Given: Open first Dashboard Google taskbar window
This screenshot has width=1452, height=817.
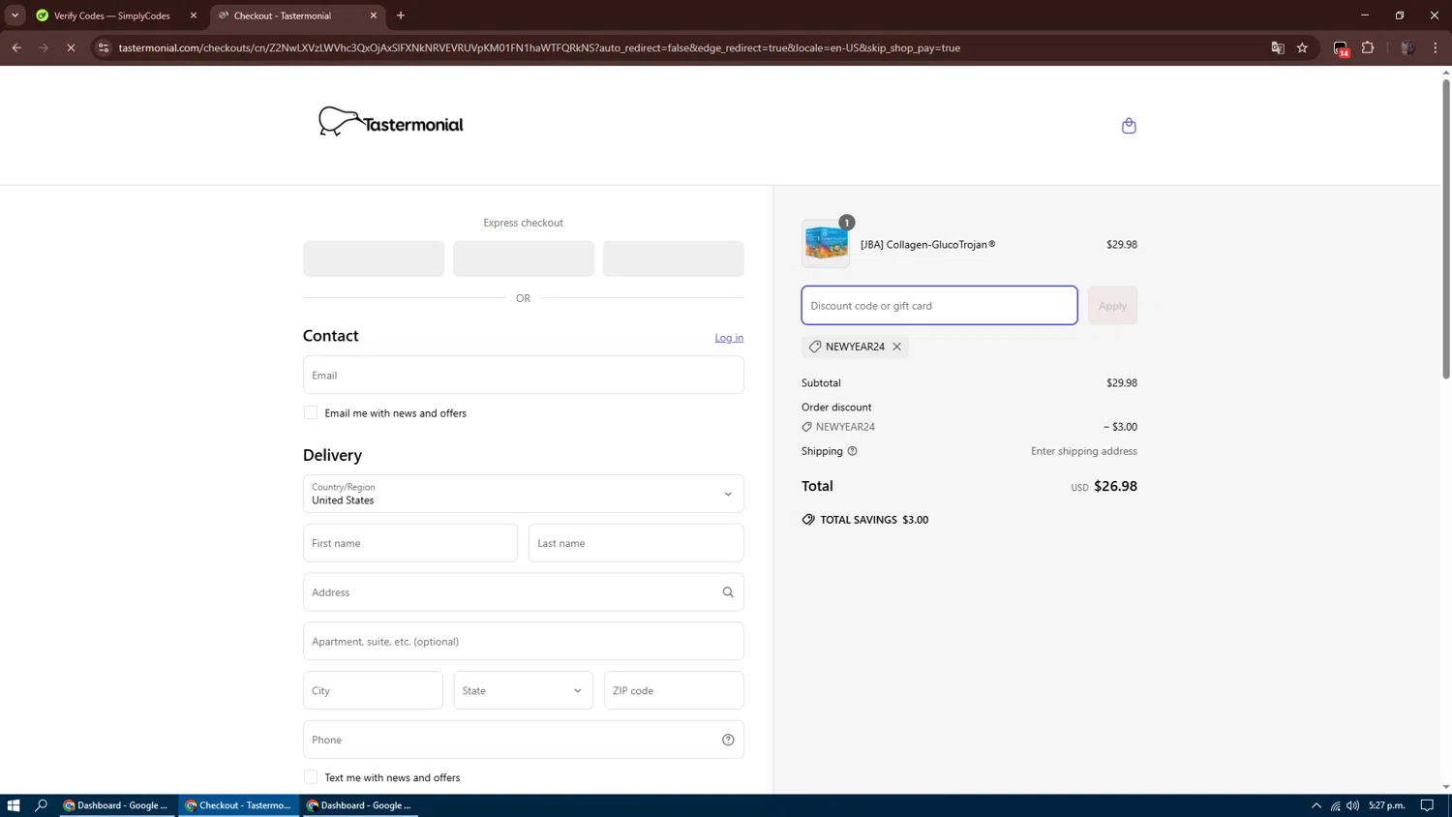Looking at the screenshot, I should click(x=118, y=805).
